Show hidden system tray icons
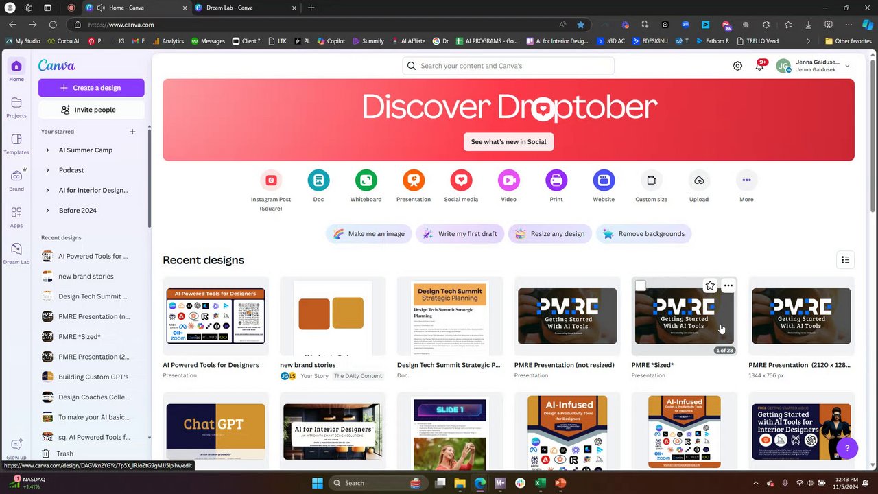Screen dimensions: 878x494 756,483
